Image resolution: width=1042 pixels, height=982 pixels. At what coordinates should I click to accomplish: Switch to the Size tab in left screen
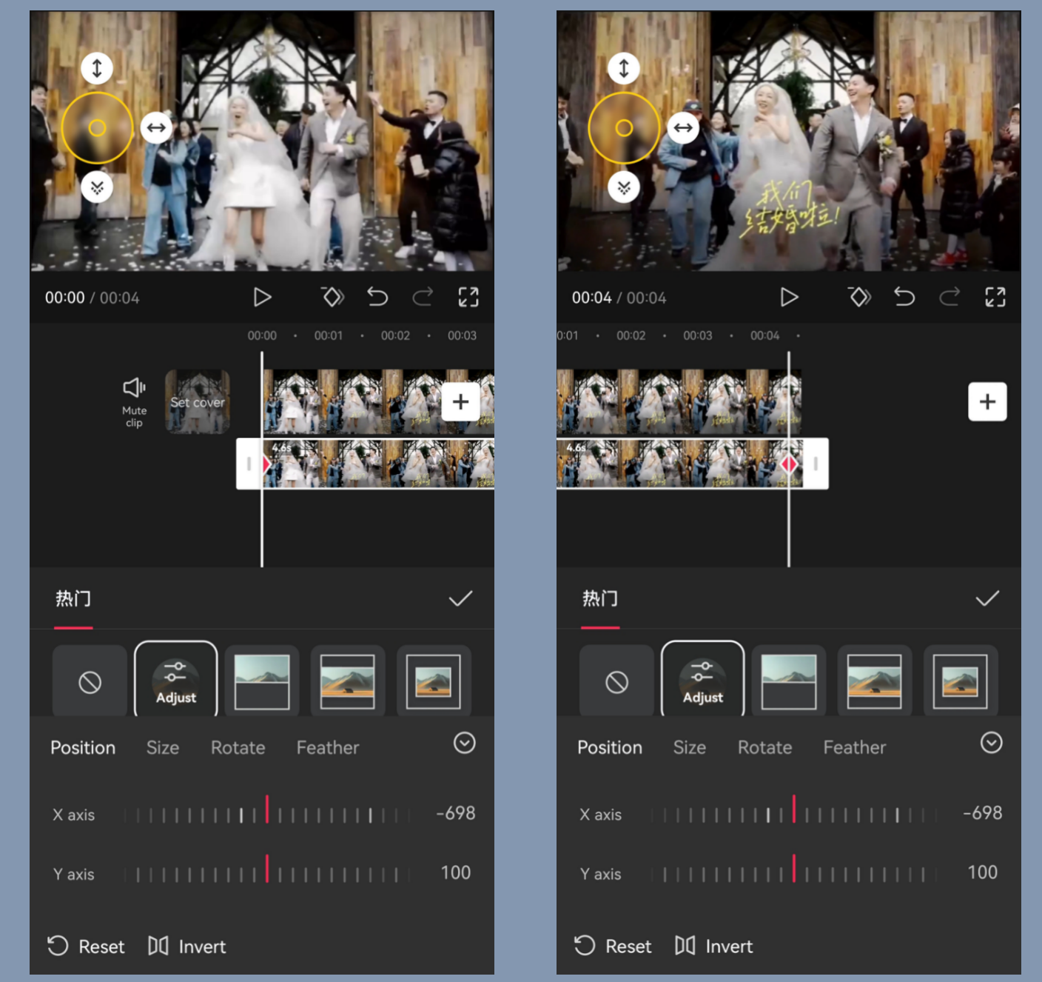coord(163,748)
